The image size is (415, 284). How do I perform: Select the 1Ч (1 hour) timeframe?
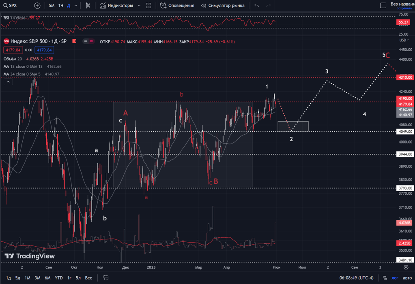click(60, 6)
